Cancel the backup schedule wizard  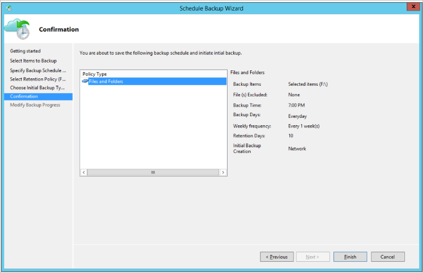[x=388, y=257]
